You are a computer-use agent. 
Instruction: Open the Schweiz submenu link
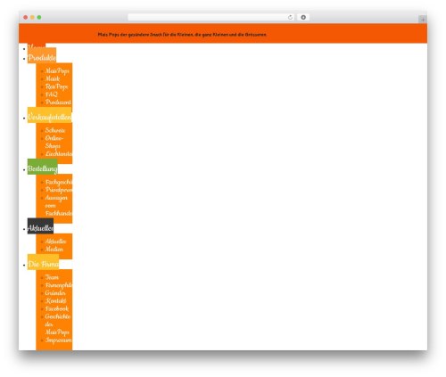click(x=55, y=130)
